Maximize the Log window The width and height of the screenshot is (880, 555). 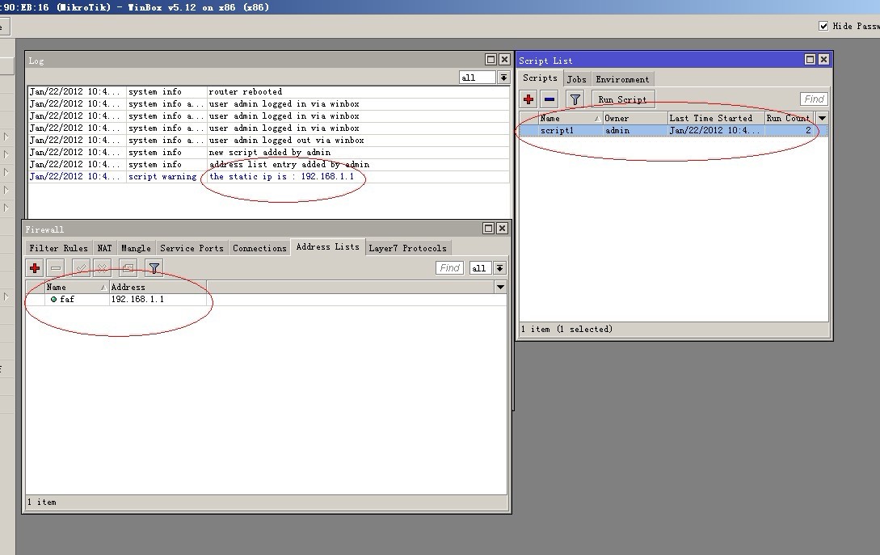491,60
